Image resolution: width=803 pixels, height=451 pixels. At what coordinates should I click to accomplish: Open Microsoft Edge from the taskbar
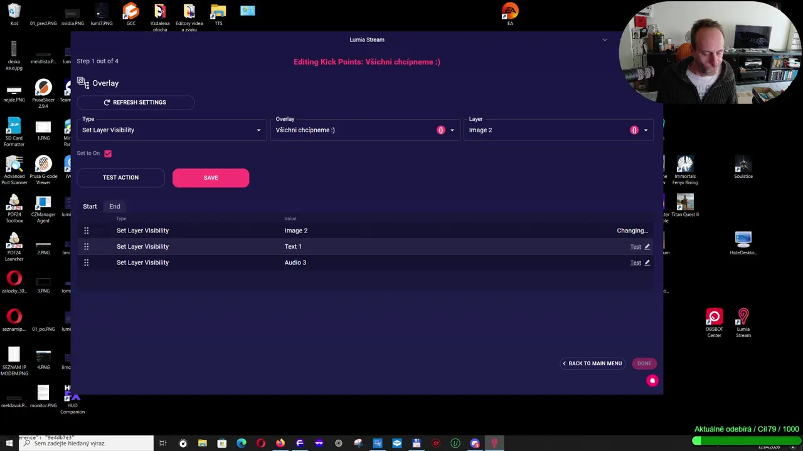(242, 443)
